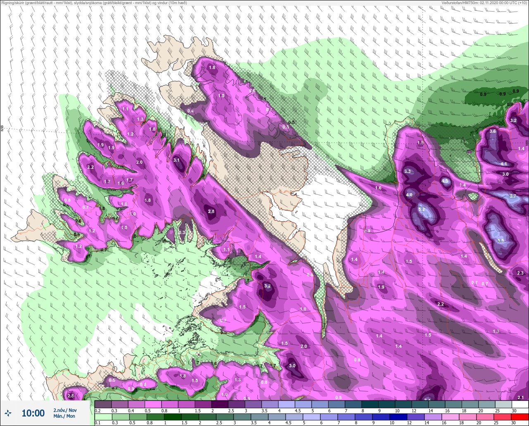Click the 3.6 precipitation value on the map

pos(492,131)
